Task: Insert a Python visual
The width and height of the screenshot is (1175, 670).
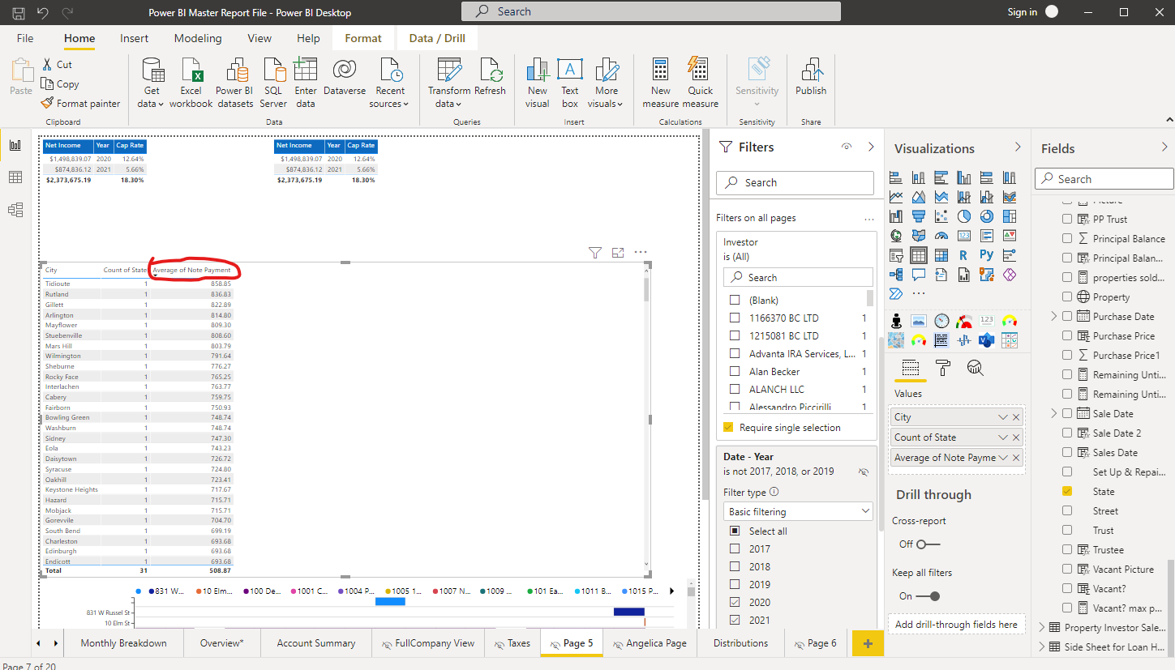Action: (986, 255)
